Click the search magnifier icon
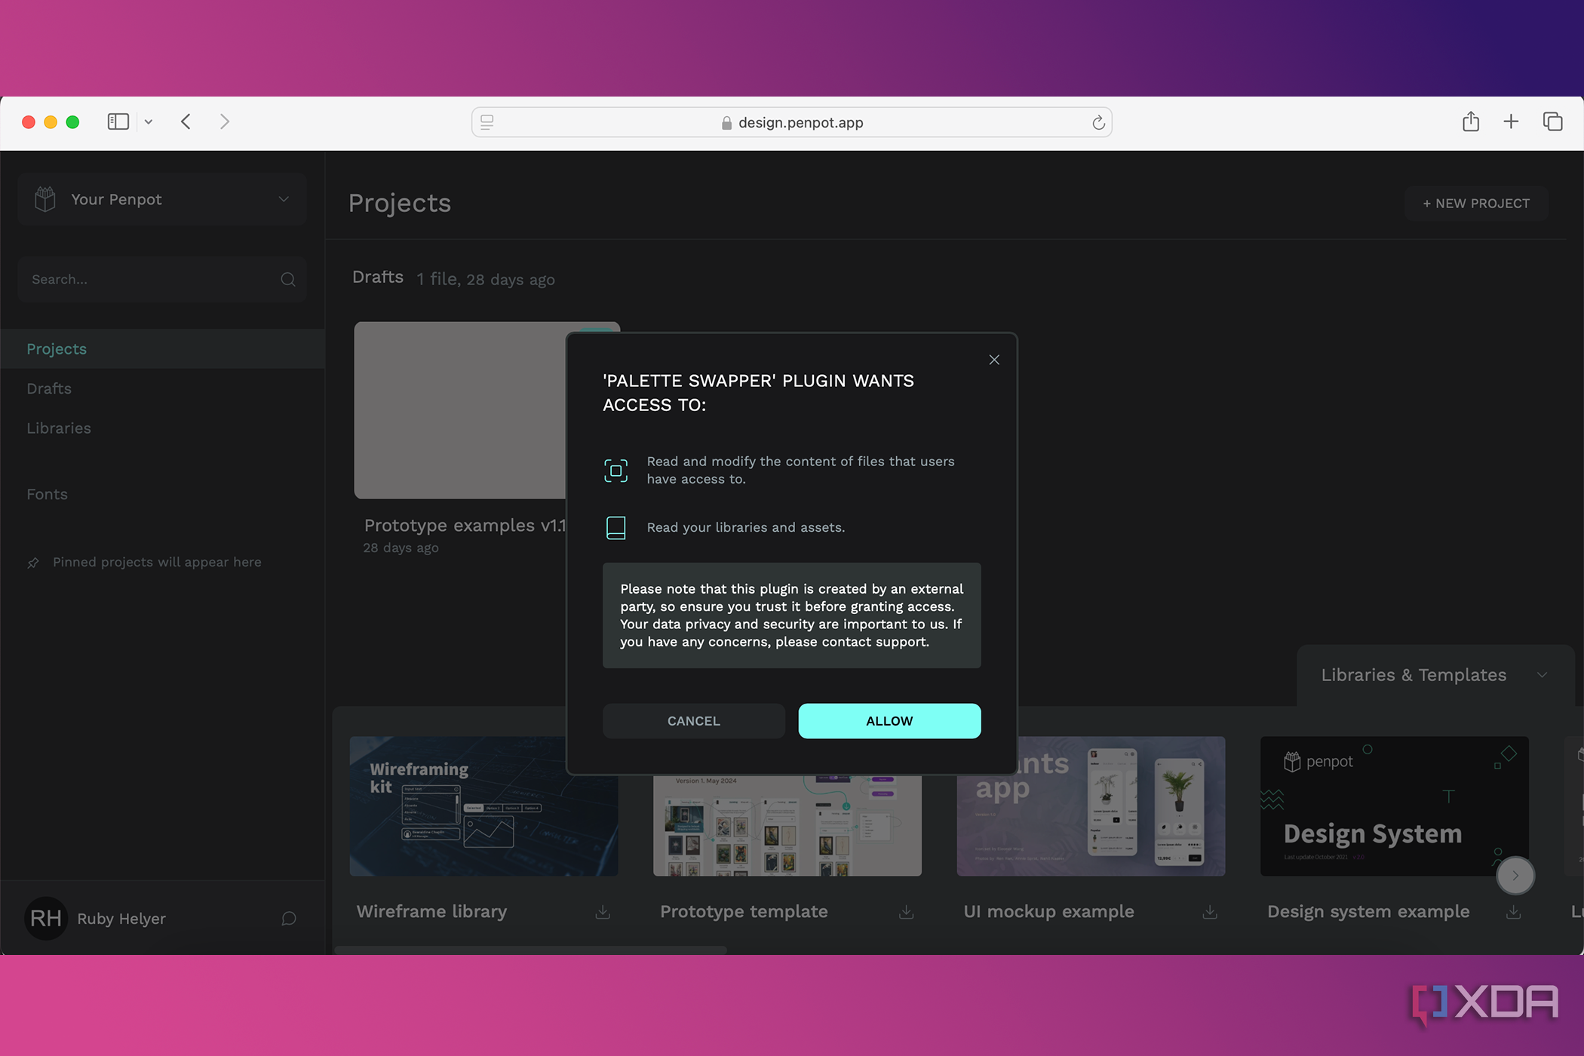This screenshot has height=1056, width=1584. pos(288,279)
